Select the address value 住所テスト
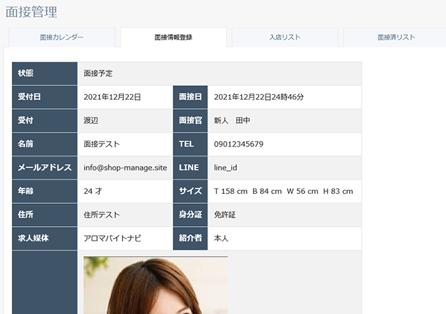 coord(102,215)
